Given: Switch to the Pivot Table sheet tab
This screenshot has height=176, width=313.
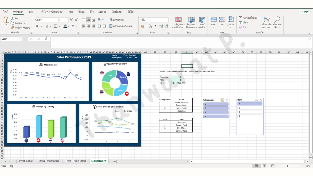Looking at the screenshot, I should (26, 161).
